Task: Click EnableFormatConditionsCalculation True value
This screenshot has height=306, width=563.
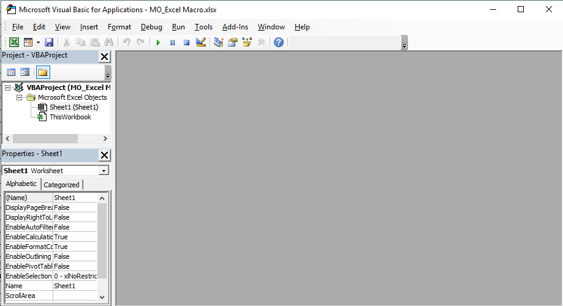Action: click(x=75, y=247)
